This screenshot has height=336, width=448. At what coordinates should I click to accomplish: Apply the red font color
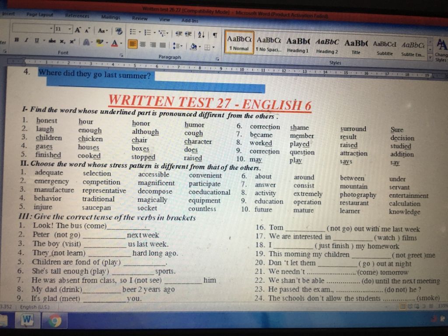[x=115, y=43]
